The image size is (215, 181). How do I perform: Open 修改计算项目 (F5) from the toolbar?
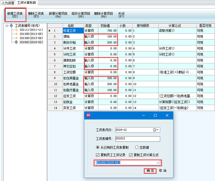click(81, 15)
